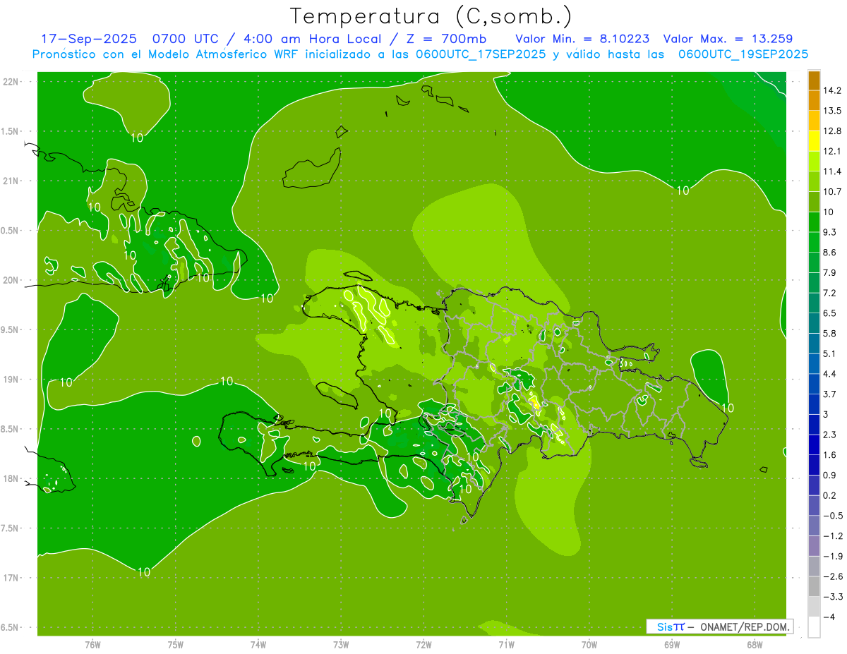Screen dimensions: 847x654
Task: Click the "19N" latitude label
Action: 11,380
